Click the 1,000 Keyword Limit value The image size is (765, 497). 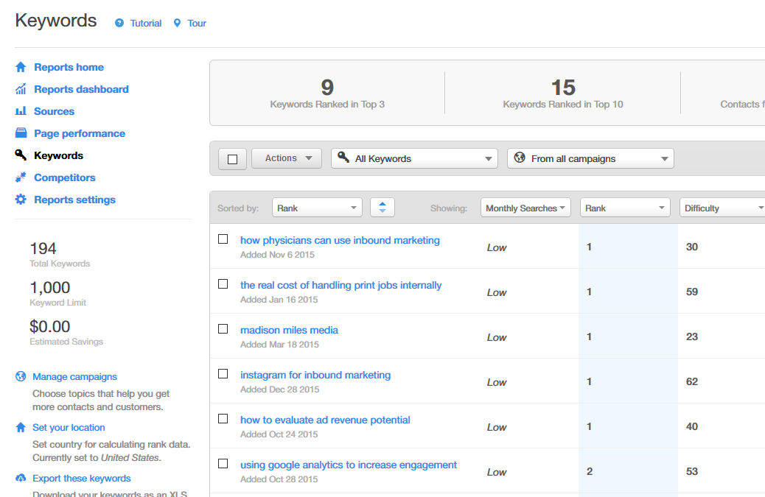coord(50,287)
